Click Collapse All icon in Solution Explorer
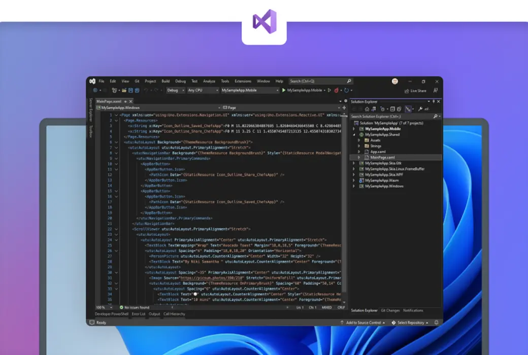The width and height of the screenshot is (528, 355). pos(392,109)
